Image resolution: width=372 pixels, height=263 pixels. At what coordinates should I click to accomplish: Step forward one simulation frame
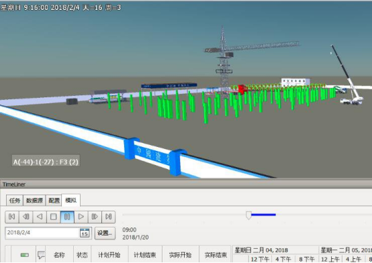click(95, 217)
